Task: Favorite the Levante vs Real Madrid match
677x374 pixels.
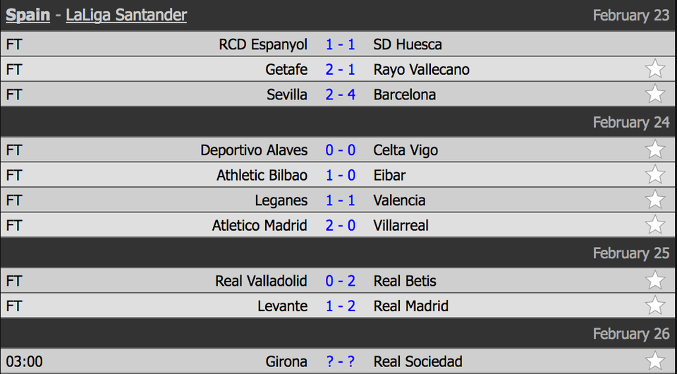Action: 654,306
